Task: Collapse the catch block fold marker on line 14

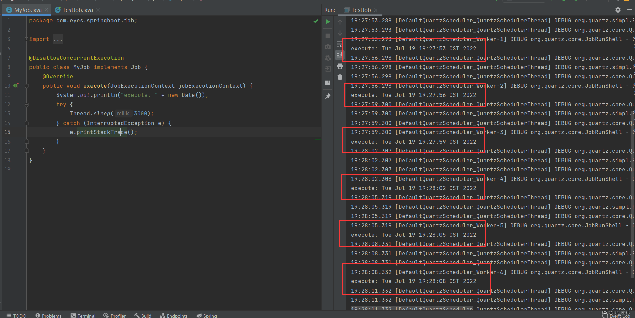Action: 26,123
